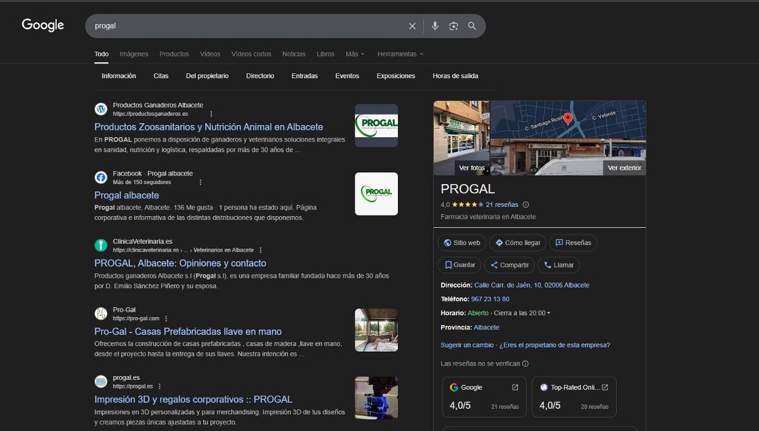Click the Sugerir un cambio link
The width and height of the screenshot is (759, 431).
tap(467, 345)
